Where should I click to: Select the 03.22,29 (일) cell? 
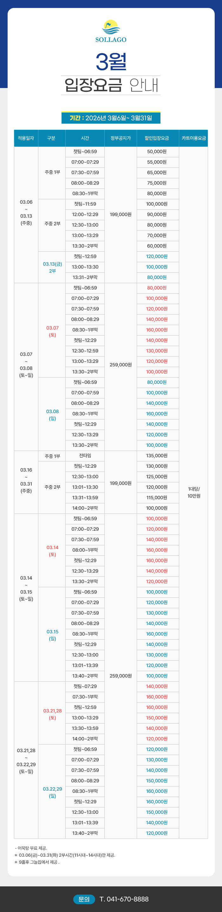[x=52, y=792]
